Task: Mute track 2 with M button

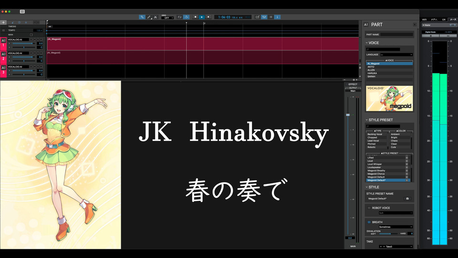Action: pyautogui.click(x=34, y=53)
